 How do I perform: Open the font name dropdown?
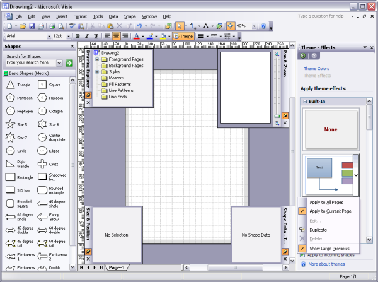pyautogui.click(x=49, y=36)
